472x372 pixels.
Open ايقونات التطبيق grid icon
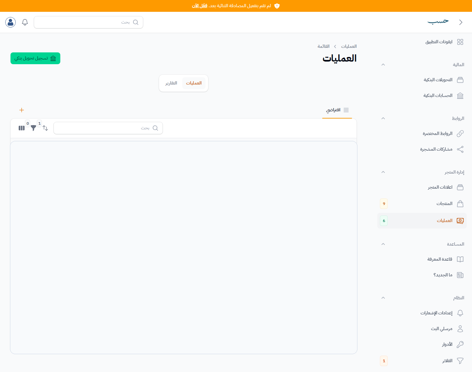(460, 42)
